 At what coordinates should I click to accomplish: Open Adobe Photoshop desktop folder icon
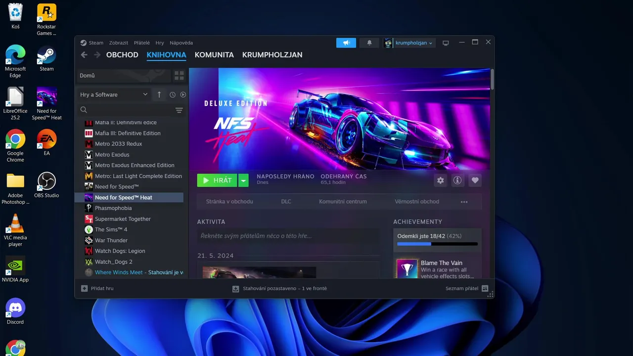(15, 188)
